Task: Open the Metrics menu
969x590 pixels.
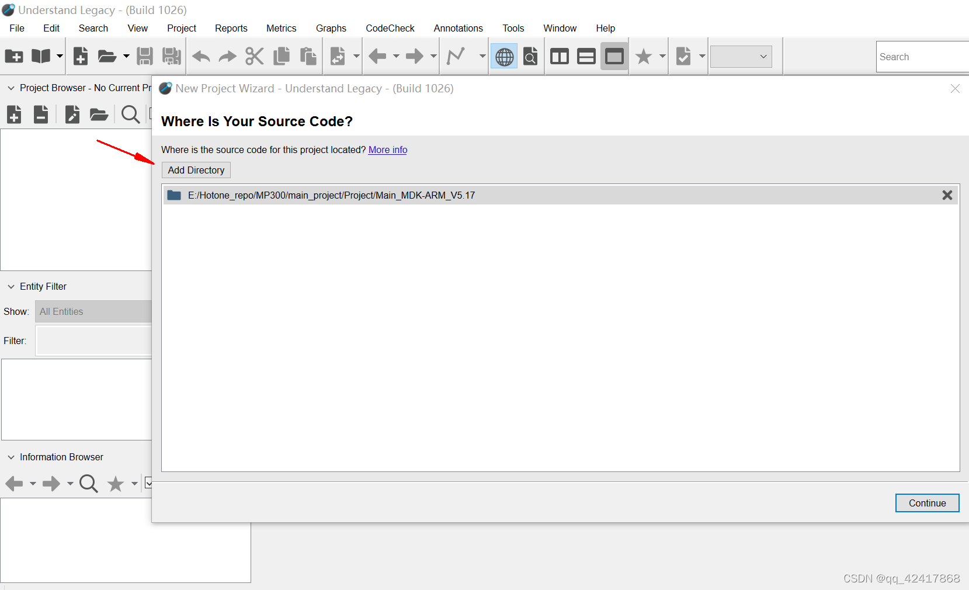Action: [282, 28]
